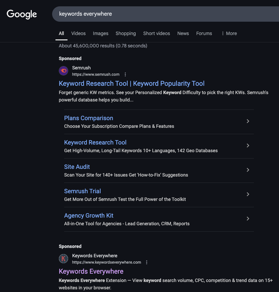Click the Keywords Everywhere K favicon

63,259
